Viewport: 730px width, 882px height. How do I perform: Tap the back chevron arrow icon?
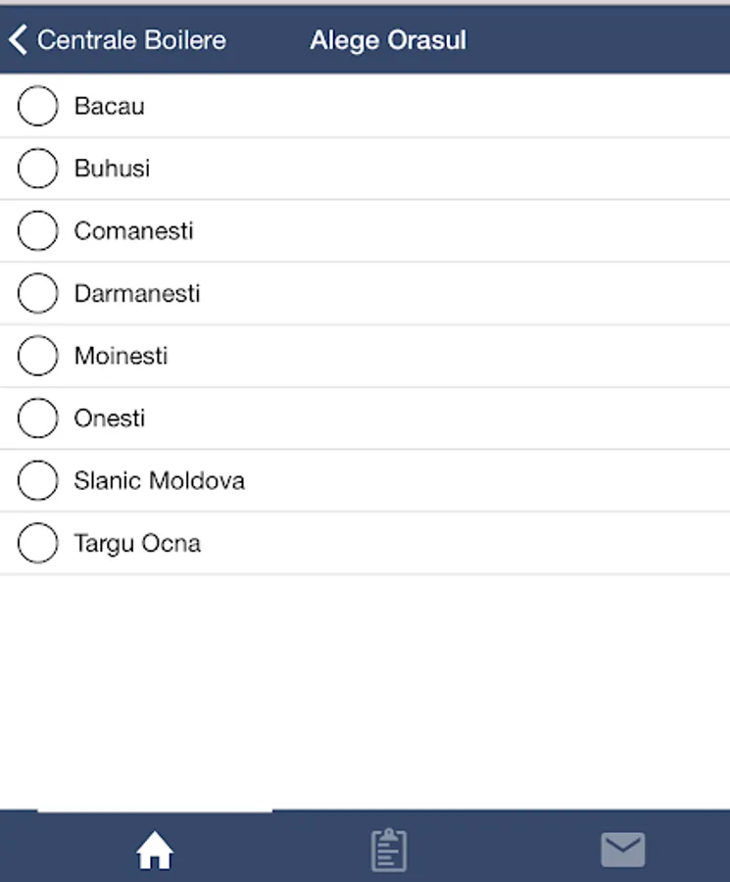(x=18, y=40)
